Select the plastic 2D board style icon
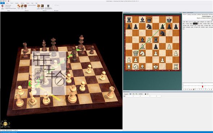 tap(22, 6)
